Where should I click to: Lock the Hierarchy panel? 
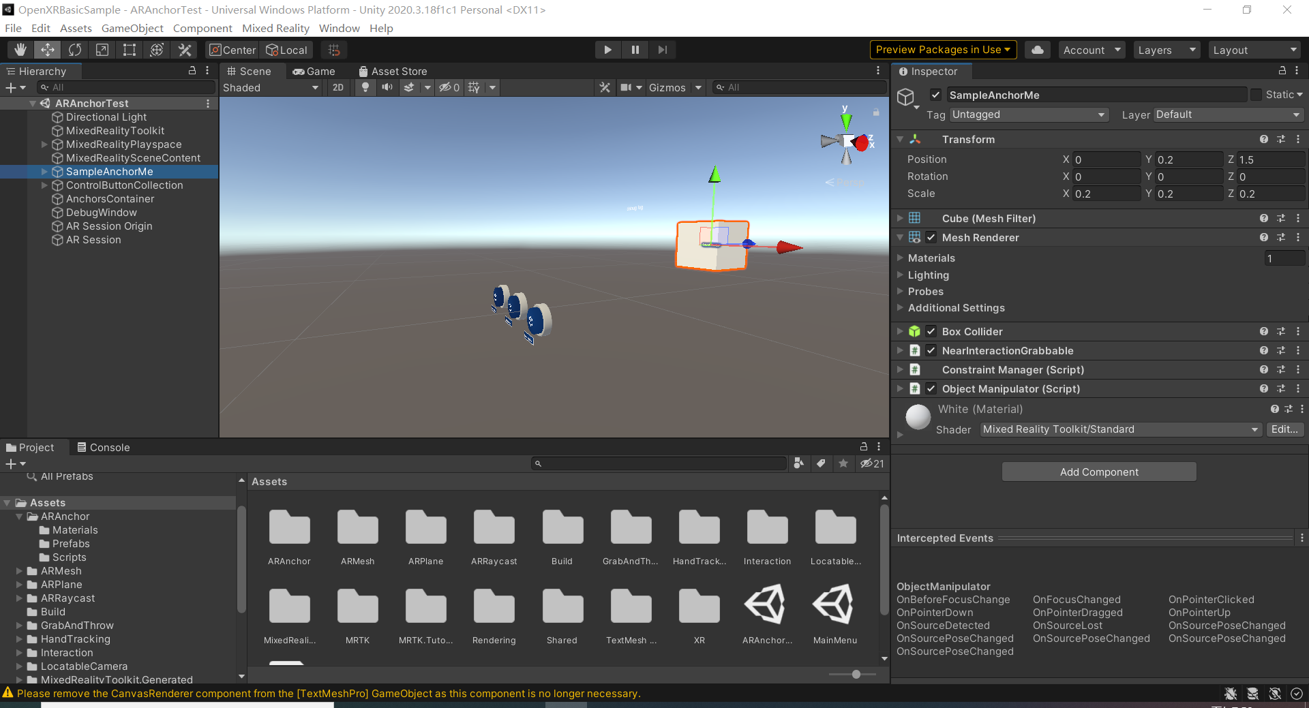(192, 71)
